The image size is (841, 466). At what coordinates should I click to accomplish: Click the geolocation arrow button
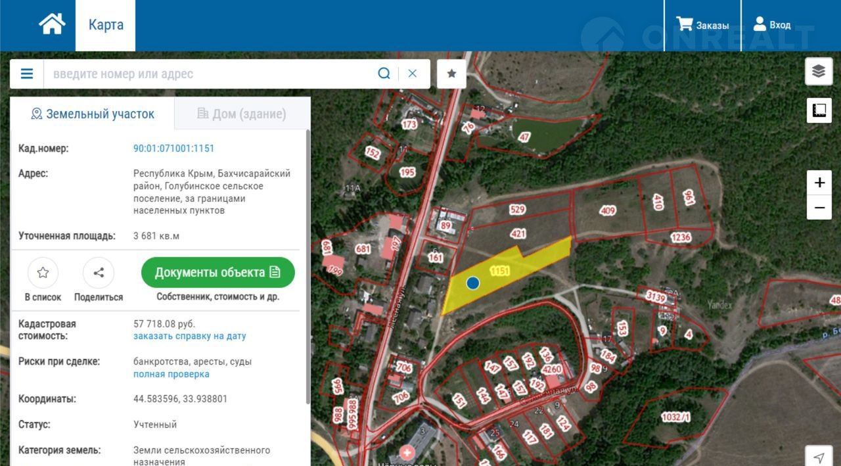coord(819,457)
